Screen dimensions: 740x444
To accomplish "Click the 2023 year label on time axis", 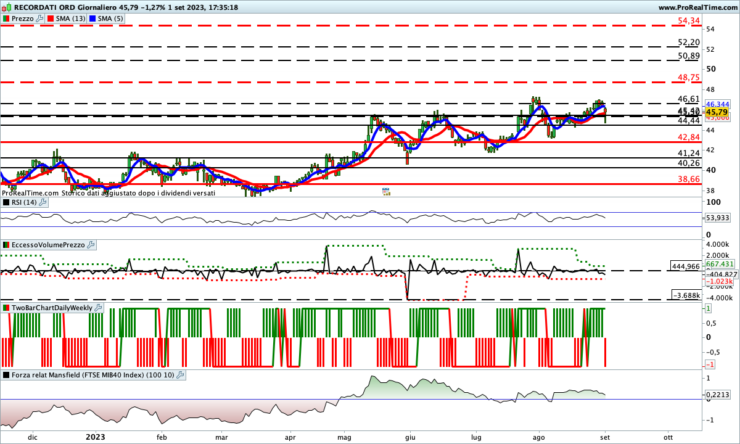I will pyautogui.click(x=96, y=437).
